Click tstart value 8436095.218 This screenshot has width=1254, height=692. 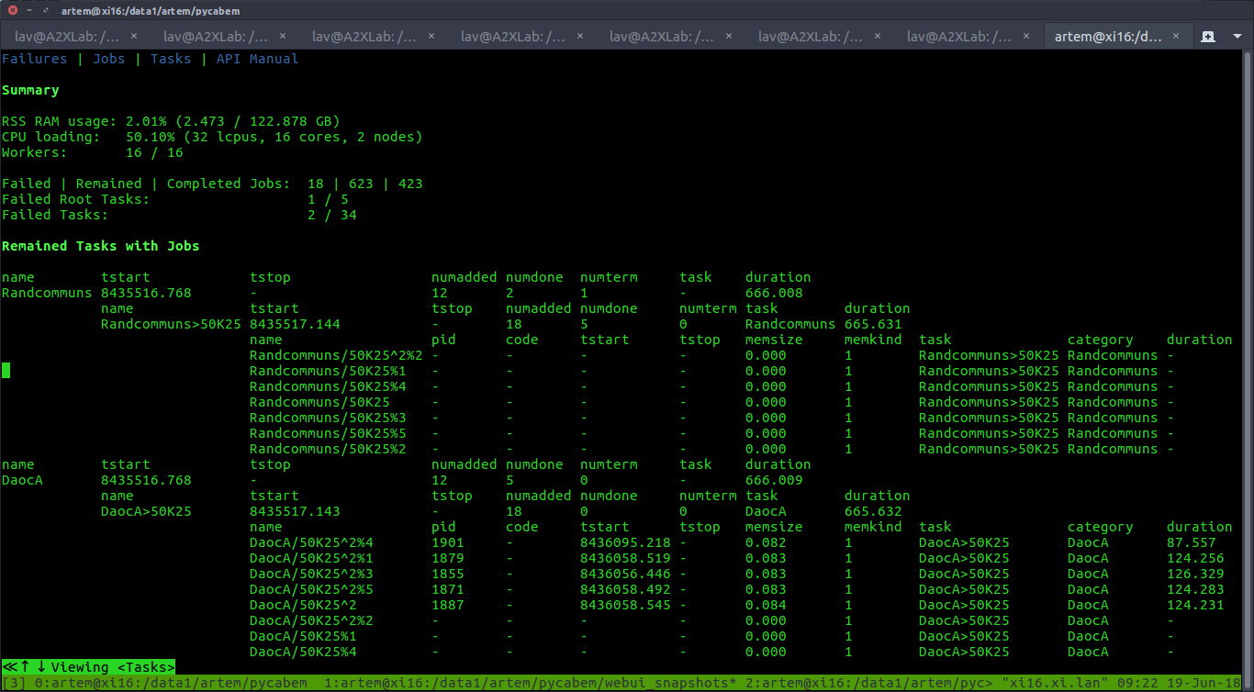click(x=625, y=542)
